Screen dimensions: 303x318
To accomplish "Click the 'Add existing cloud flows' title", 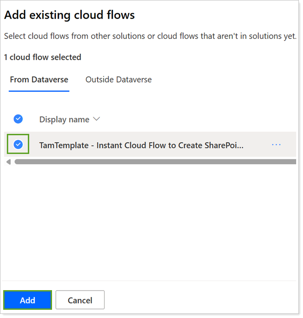I will pyautogui.click(x=69, y=15).
